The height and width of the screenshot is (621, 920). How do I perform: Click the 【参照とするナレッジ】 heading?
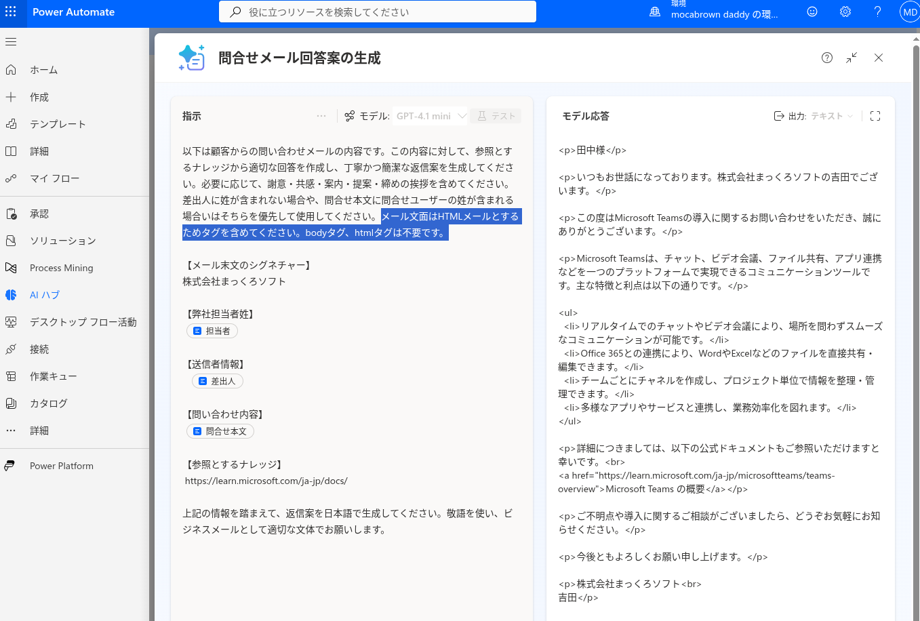234,464
